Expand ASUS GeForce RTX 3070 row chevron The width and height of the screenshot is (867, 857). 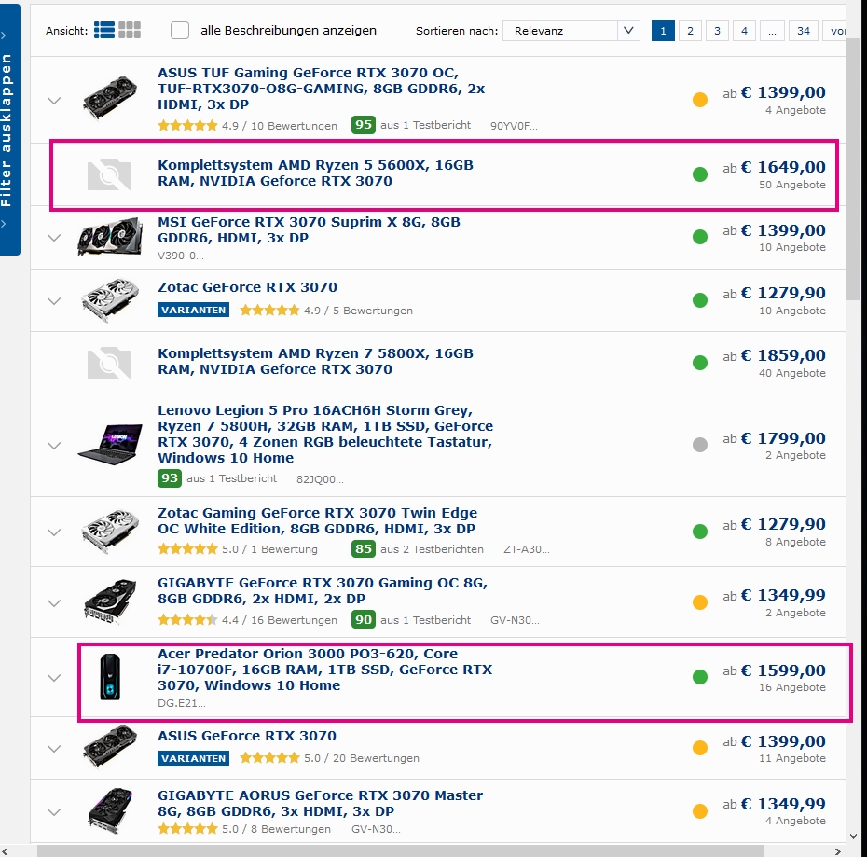point(54,749)
